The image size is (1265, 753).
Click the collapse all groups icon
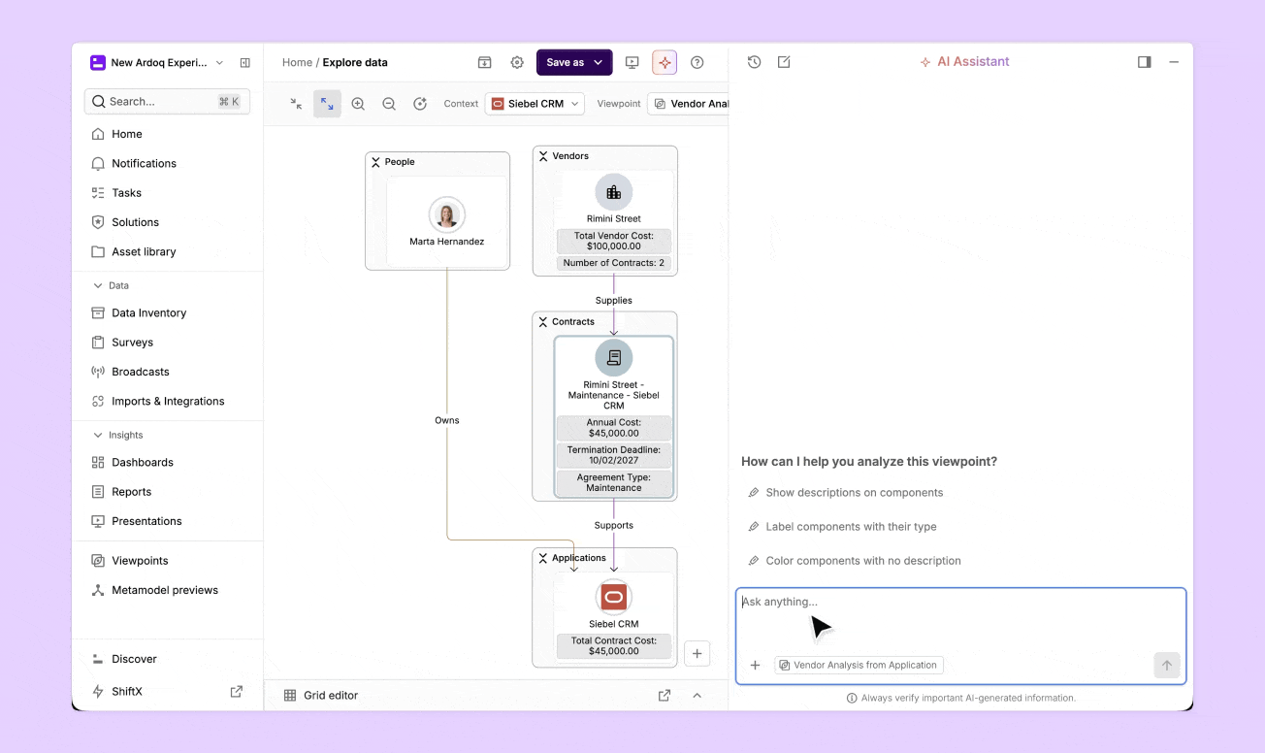[296, 104]
